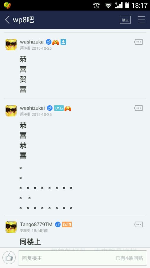Open the username washizukai
This screenshot has height=268, width=150.
pyautogui.click(x=32, y=108)
